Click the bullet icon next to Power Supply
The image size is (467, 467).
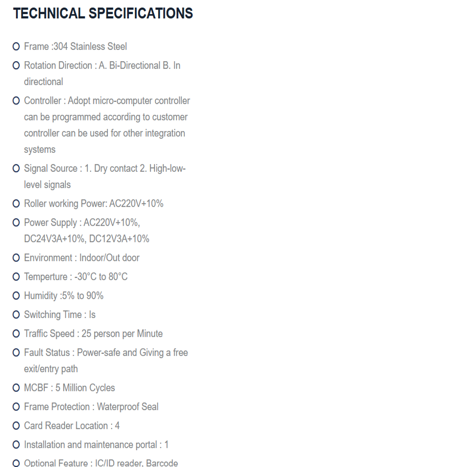[16, 222]
